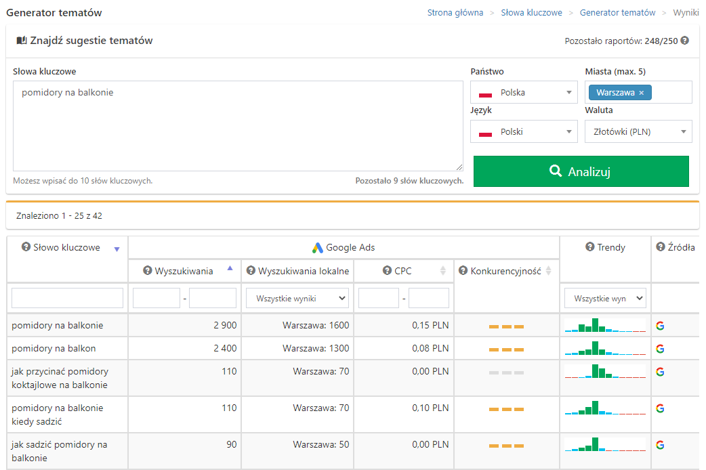Open Słowa kluczowe breadcrumb link
The image size is (706, 470).
point(531,13)
